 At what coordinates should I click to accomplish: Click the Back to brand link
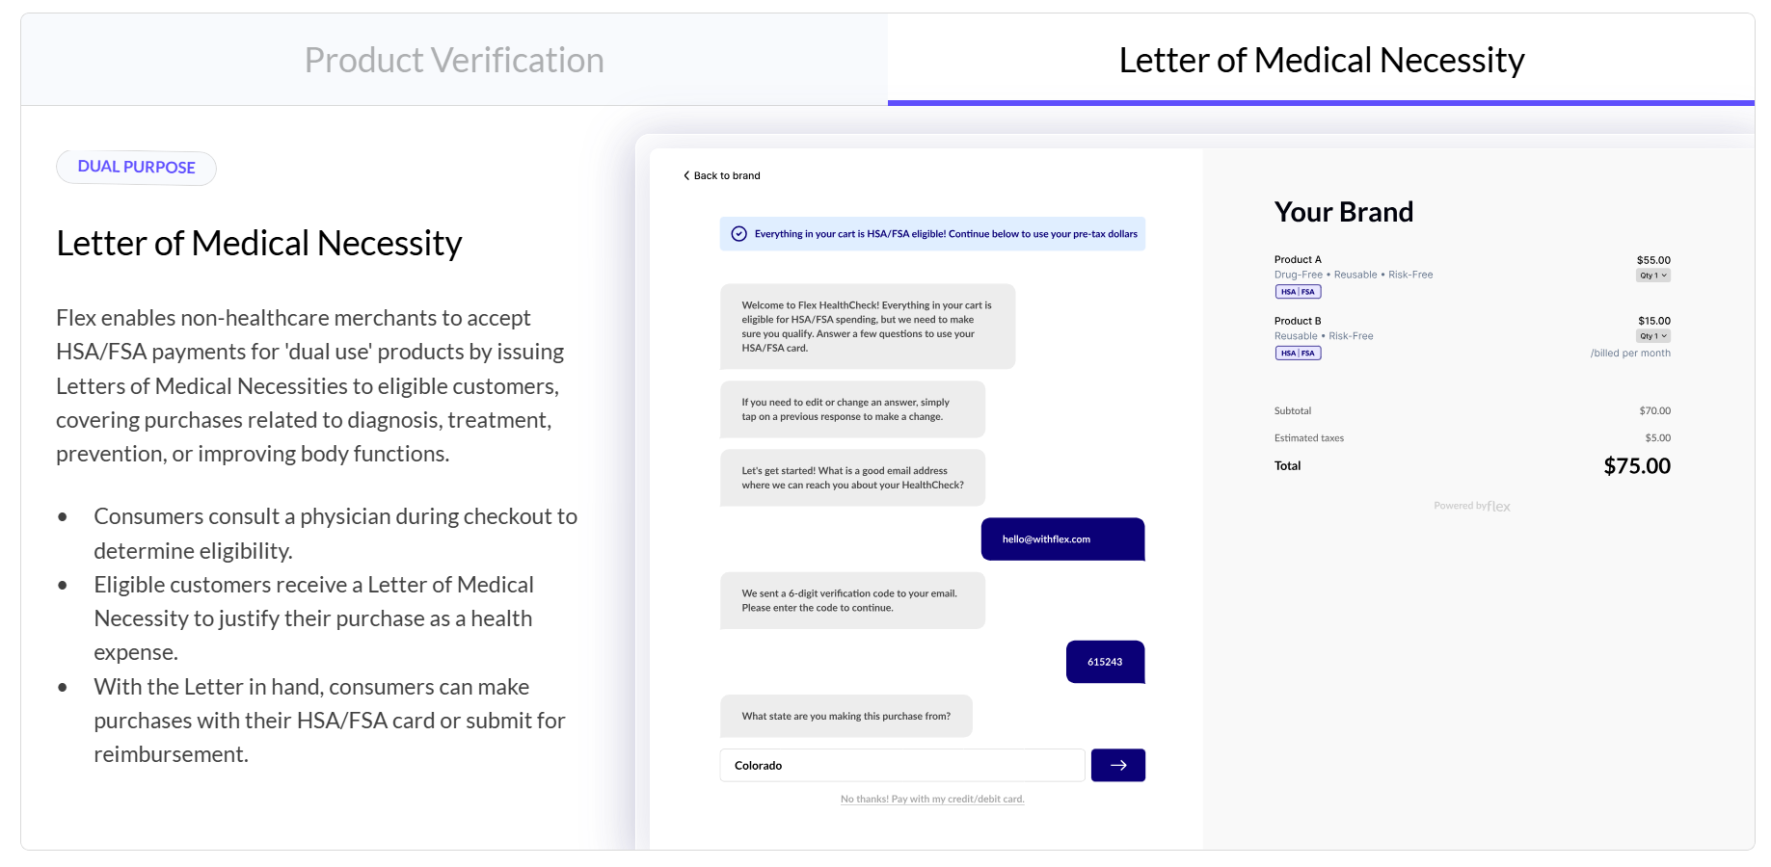click(x=727, y=175)
